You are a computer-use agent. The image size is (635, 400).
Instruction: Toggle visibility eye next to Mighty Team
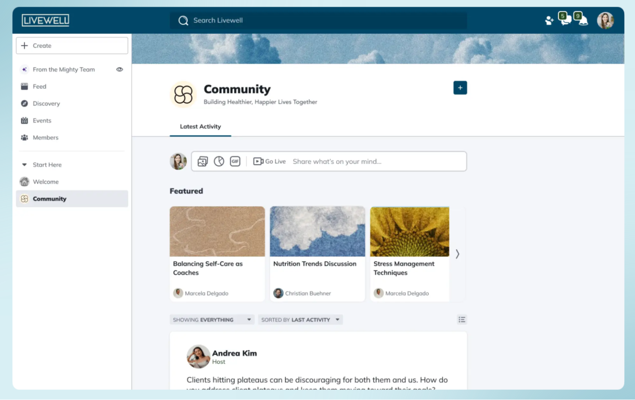[x=119, y=69]
